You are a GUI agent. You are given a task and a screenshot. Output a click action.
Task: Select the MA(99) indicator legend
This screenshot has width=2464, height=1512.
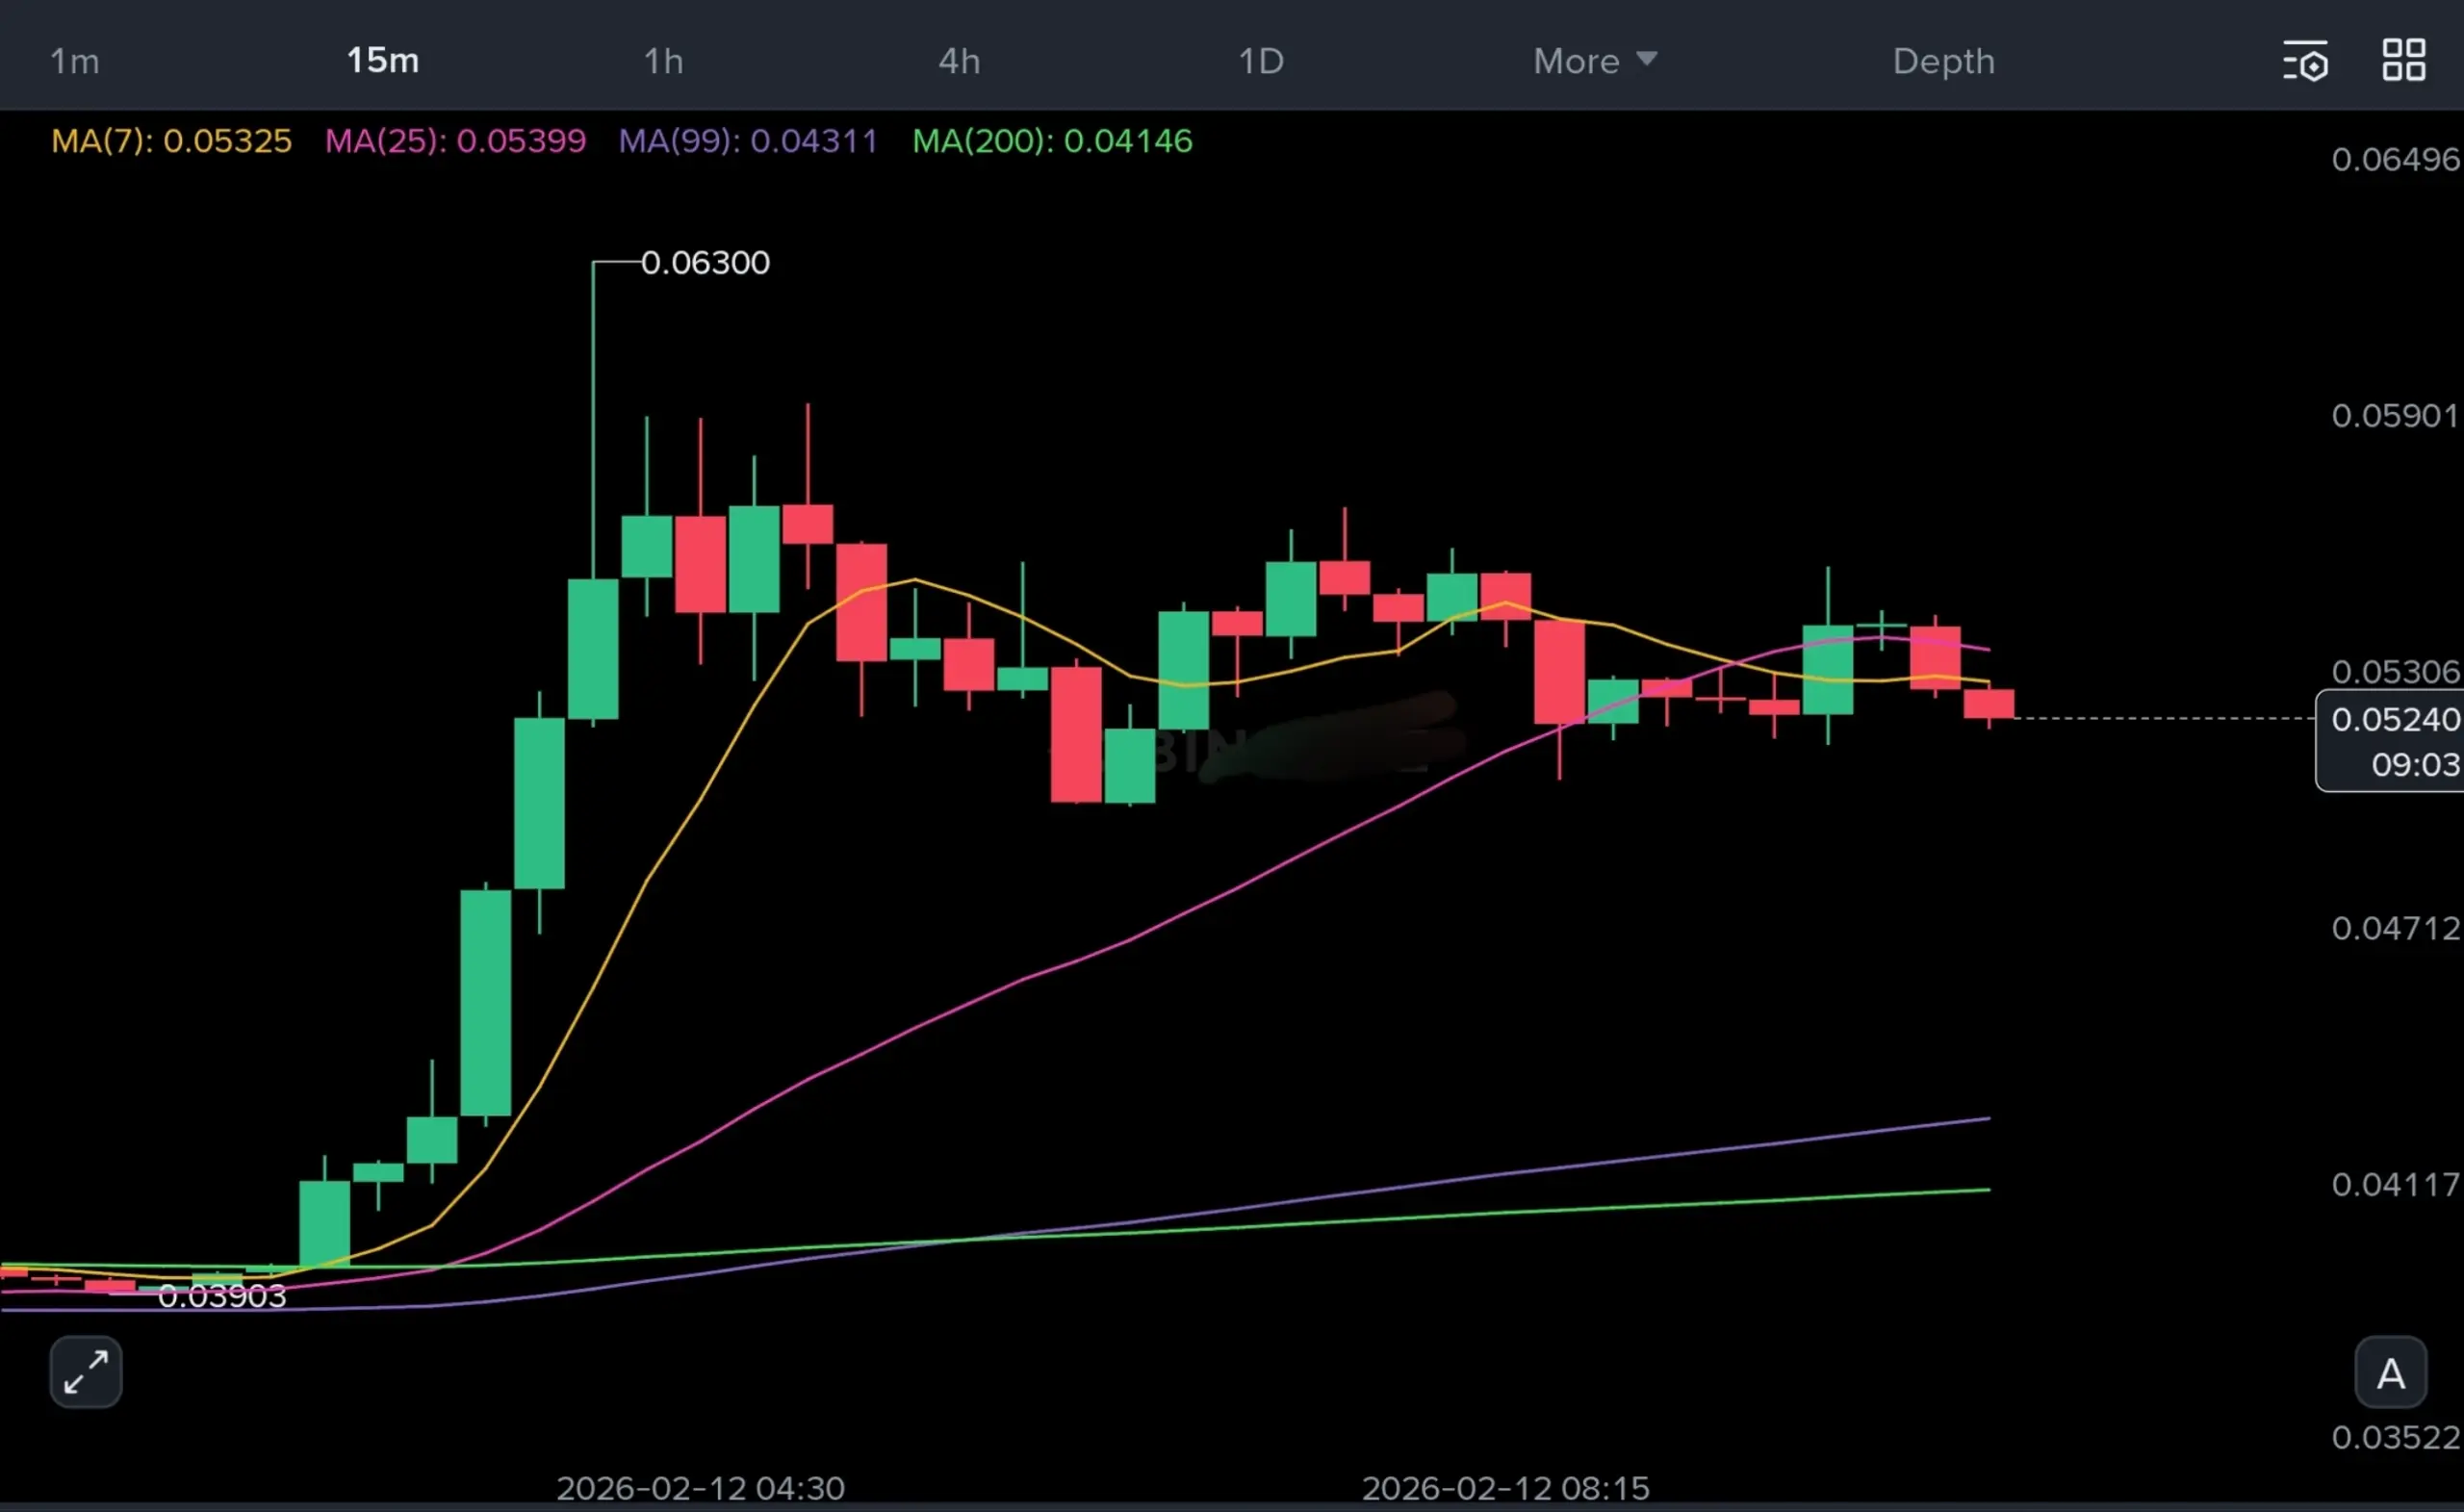[x=747, y=141]
